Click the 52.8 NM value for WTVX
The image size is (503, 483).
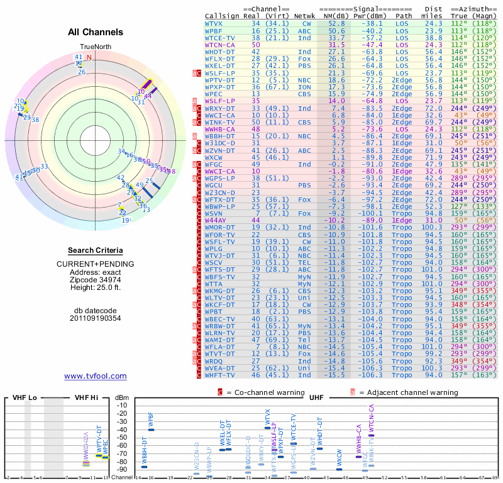[x=336, y=23]
